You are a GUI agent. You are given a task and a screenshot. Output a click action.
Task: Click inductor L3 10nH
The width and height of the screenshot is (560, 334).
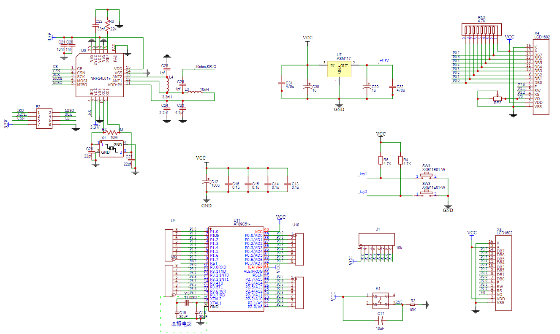point(196,92)
